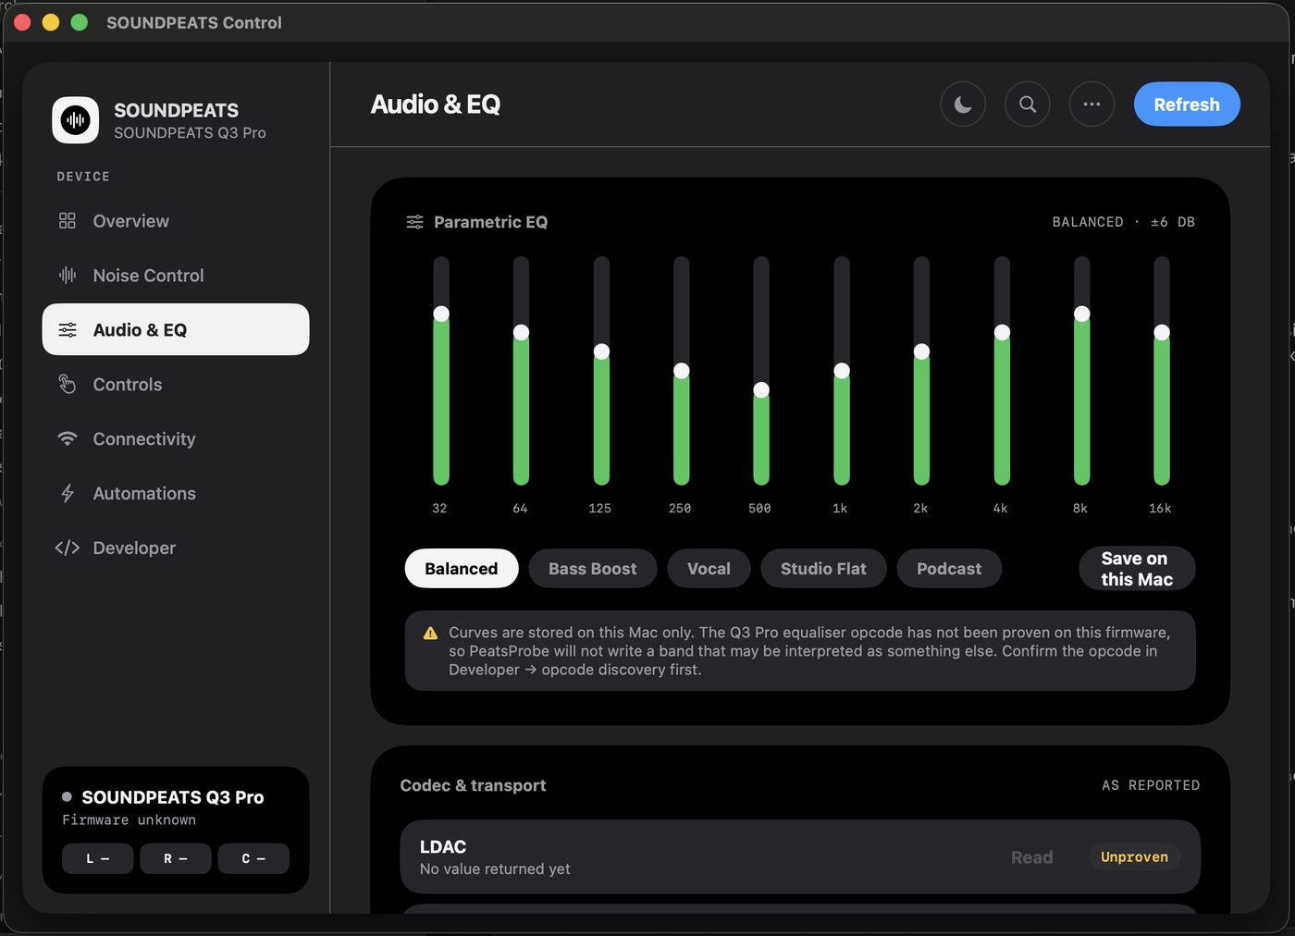The image size is (1295, 936).
Task: Click the Firmware unknown text
Action: (129, 820)
